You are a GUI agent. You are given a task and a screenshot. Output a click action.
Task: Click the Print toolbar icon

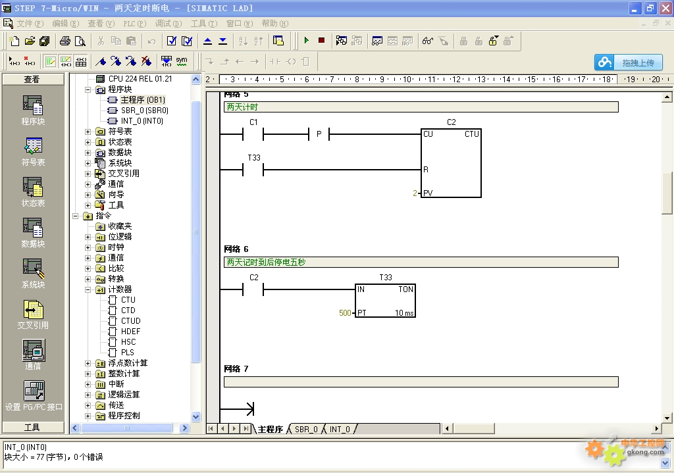pyautogui.click(x=65, y=41)
